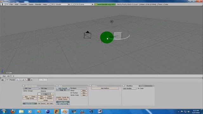Click the top header window type icon
Viewport: 203px width, 114px height.
point(3,4)
